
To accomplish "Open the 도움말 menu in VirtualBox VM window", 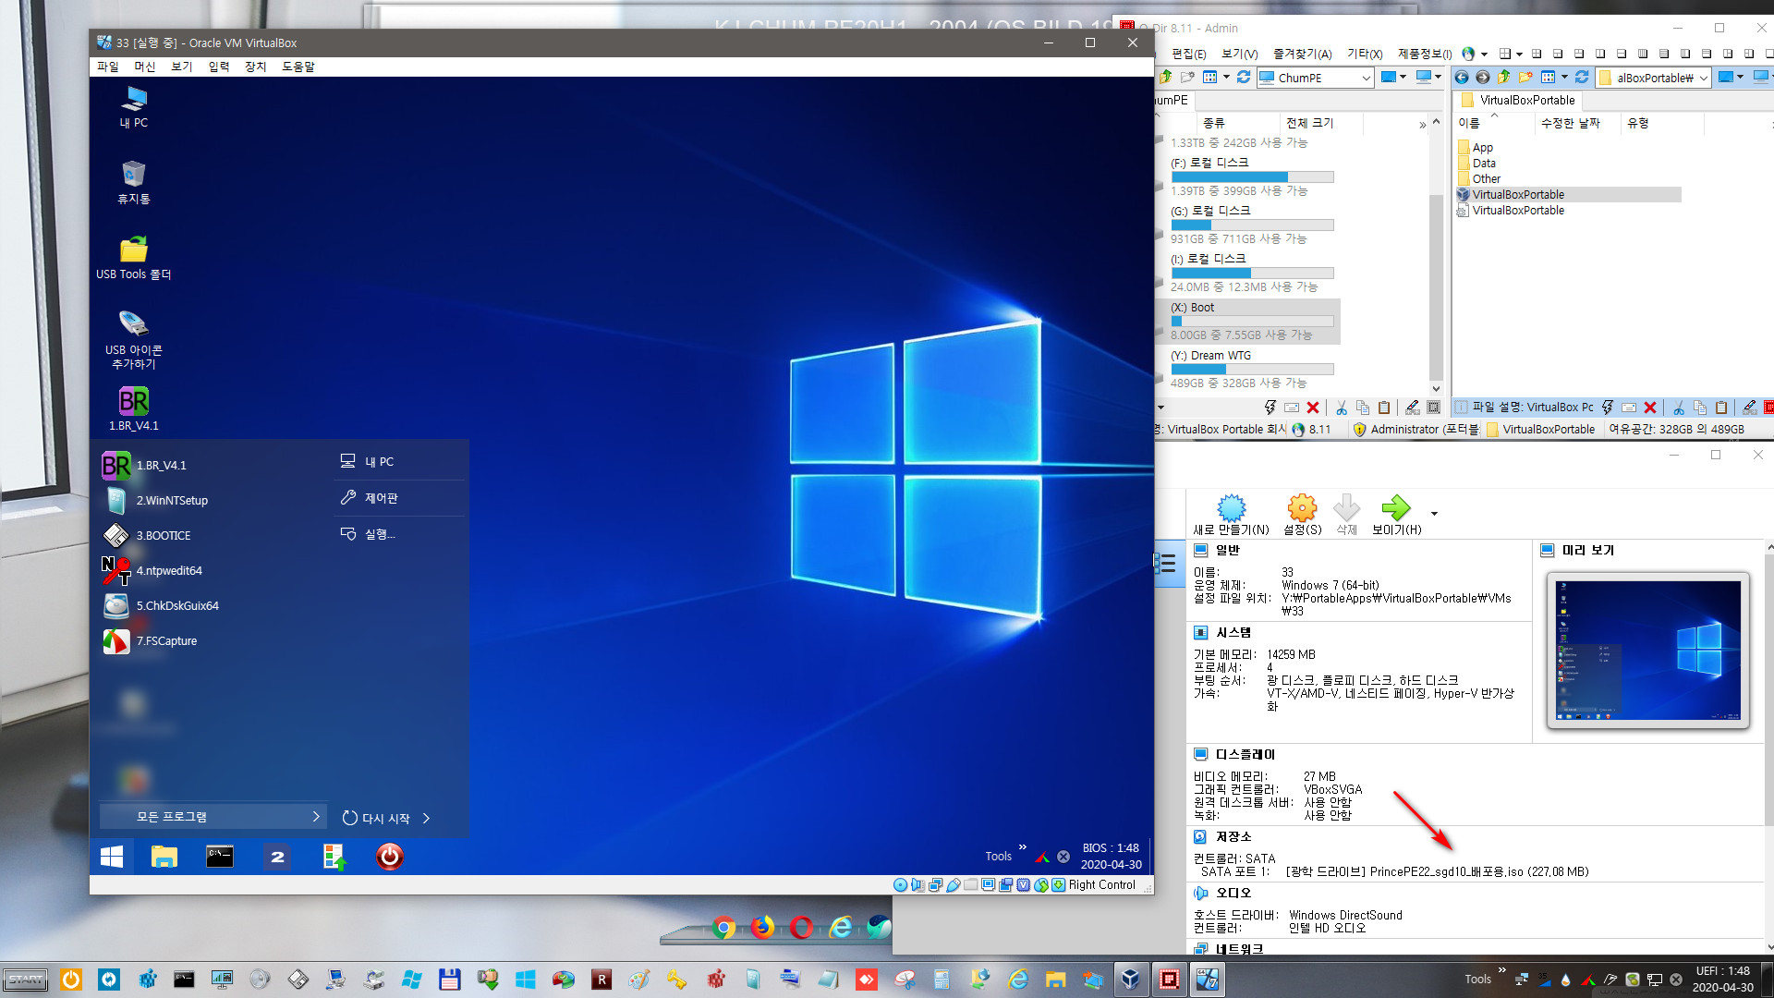I will [298, 67].
